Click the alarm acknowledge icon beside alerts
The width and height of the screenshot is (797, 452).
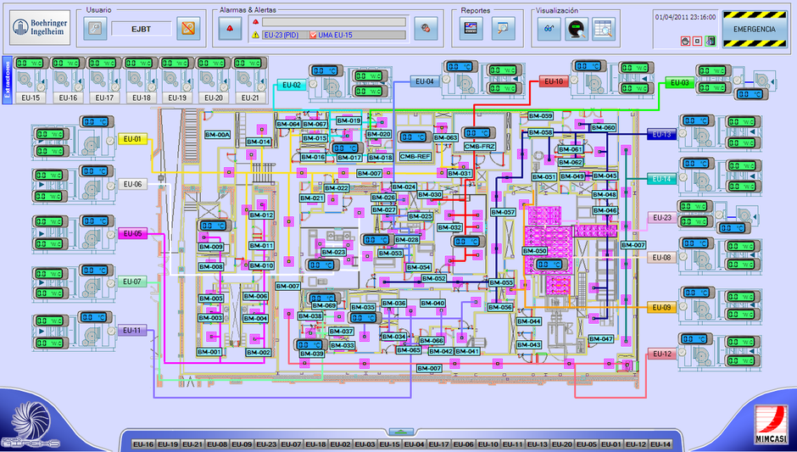[426, 29]
